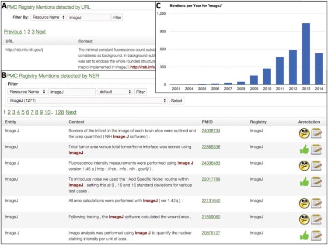Click the thumbs-up icon for PMID 22017789

[303, 182]
